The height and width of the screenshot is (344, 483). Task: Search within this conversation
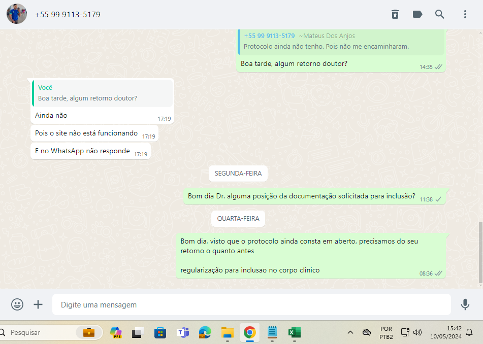440,14
